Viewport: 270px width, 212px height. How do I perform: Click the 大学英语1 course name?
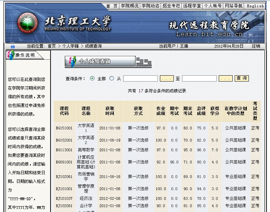coord(86,128)
